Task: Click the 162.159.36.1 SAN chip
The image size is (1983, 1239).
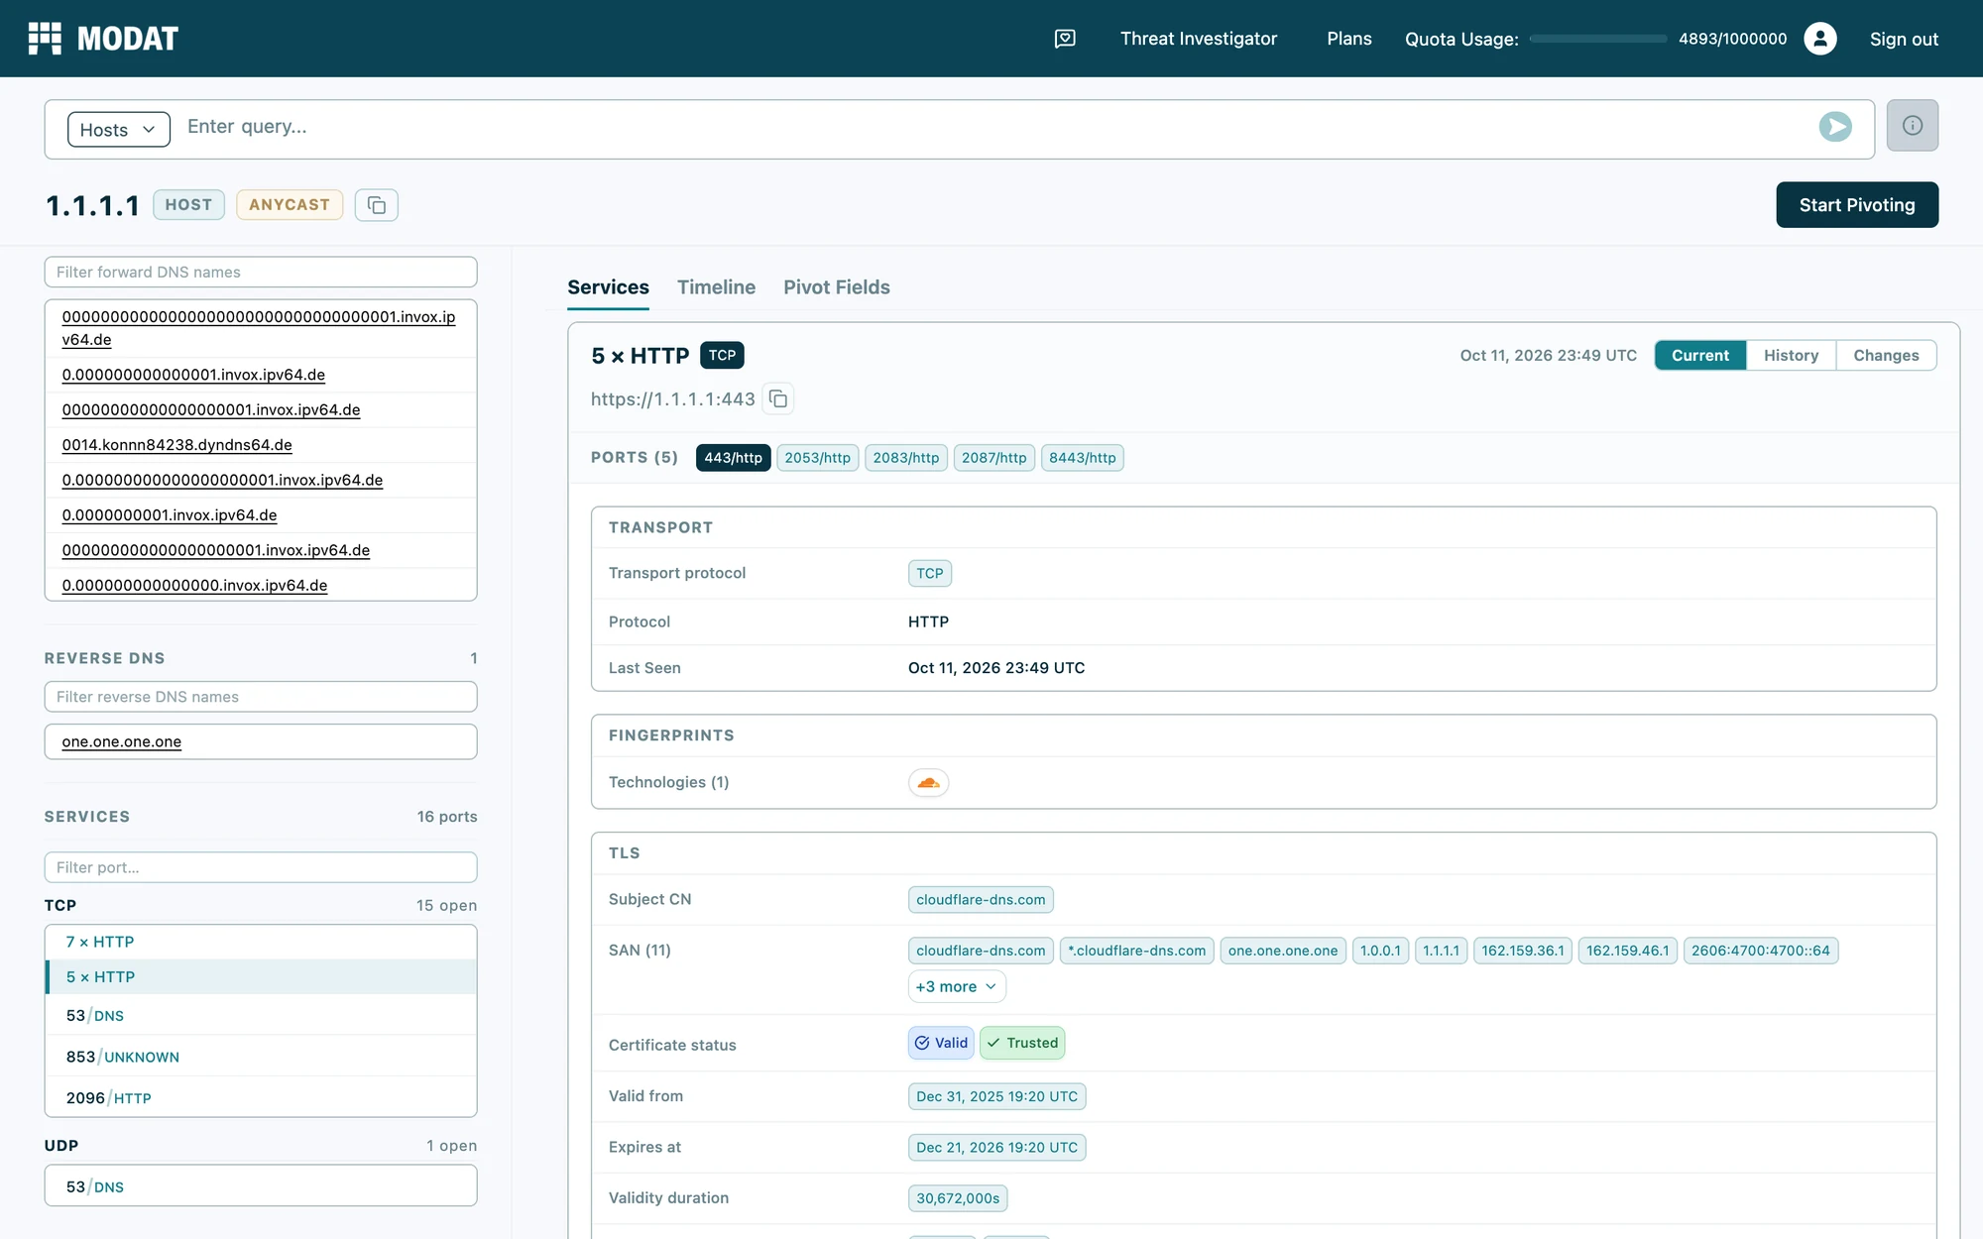Action: (x=1522, y=951)
